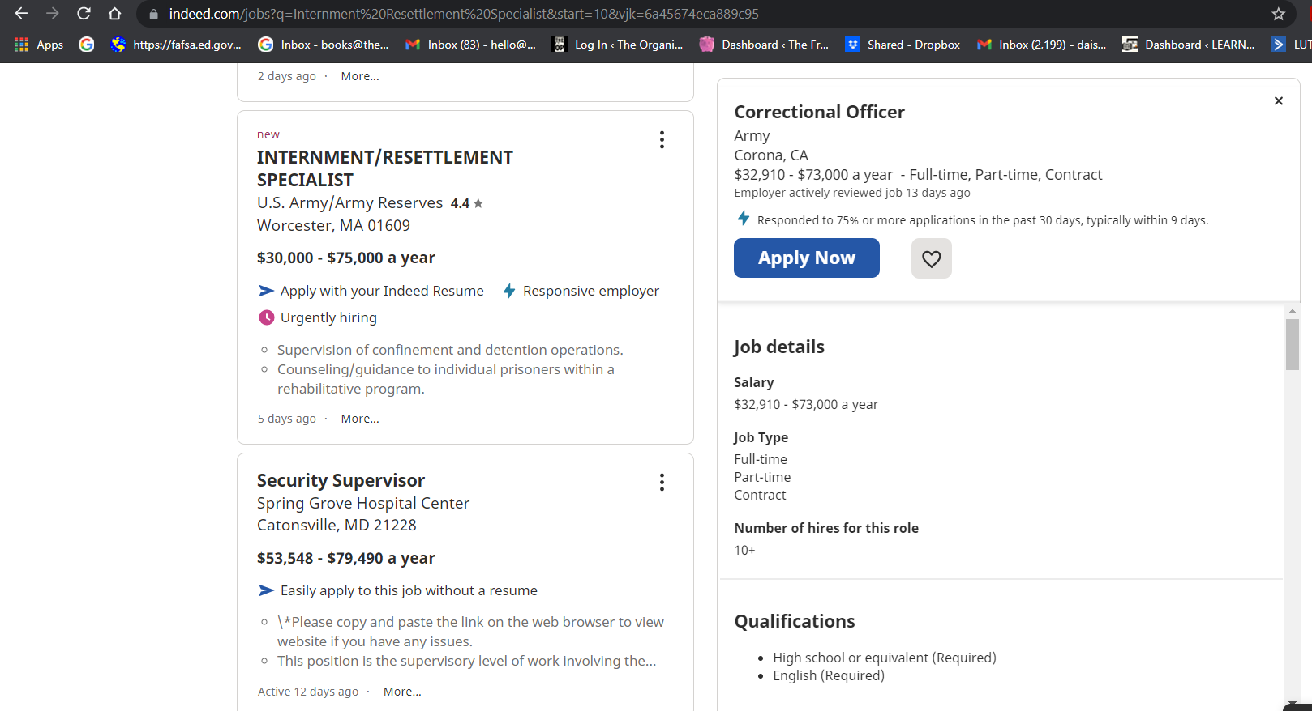Open the Google bookmark icon

click(87, 45)
